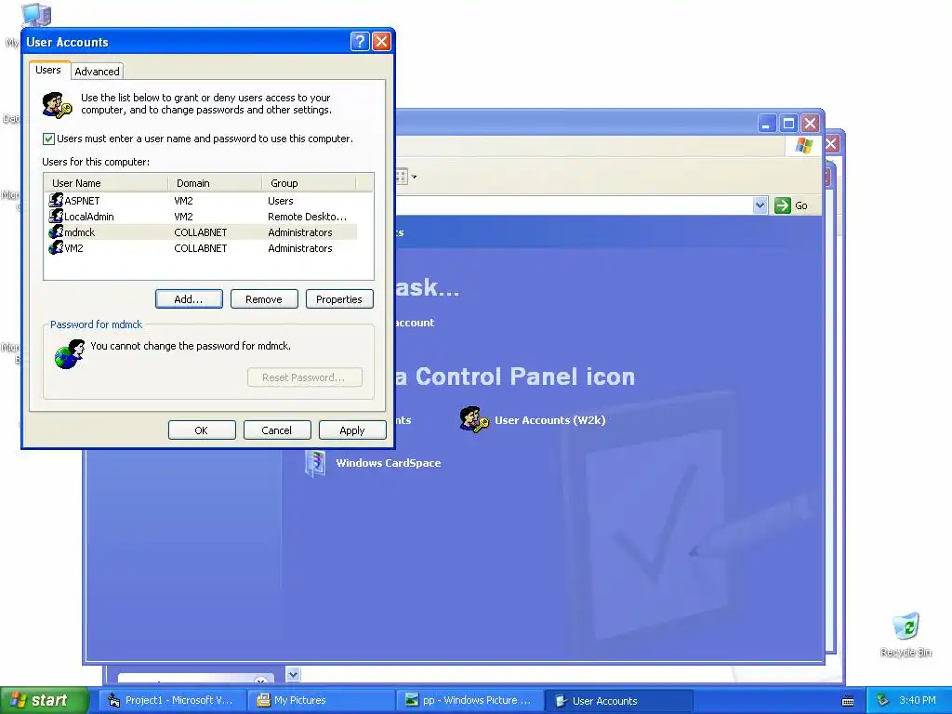
Task: Click the help question mark button
Action: (x=360, y=41)
